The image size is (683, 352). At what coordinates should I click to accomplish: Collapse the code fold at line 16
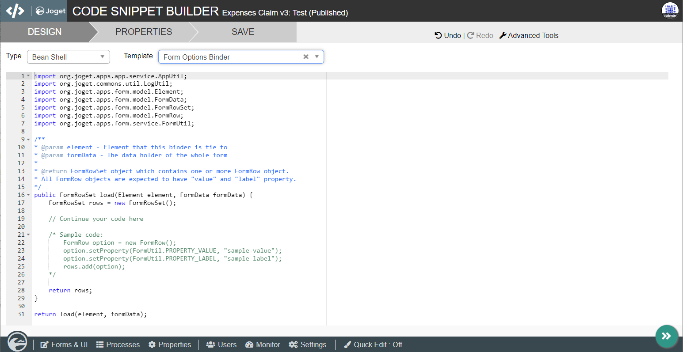29,195
